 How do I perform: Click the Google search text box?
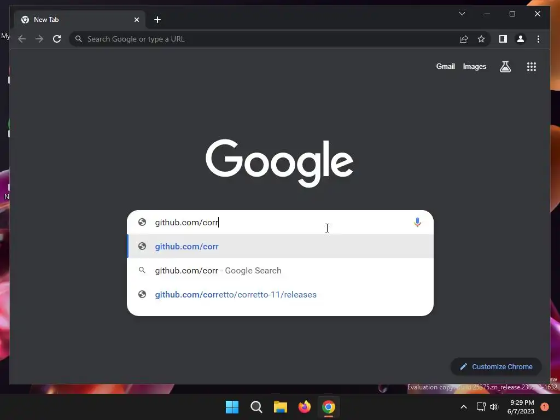(x=281, y=222)
